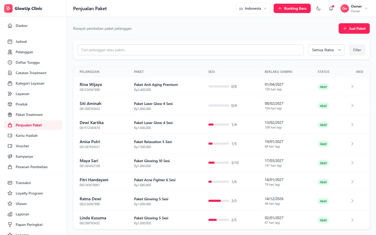Expand Dewi Kartika row details chevron
This screenshot has width=376, height=235.
pyautogui.click(x=352, y=125)
